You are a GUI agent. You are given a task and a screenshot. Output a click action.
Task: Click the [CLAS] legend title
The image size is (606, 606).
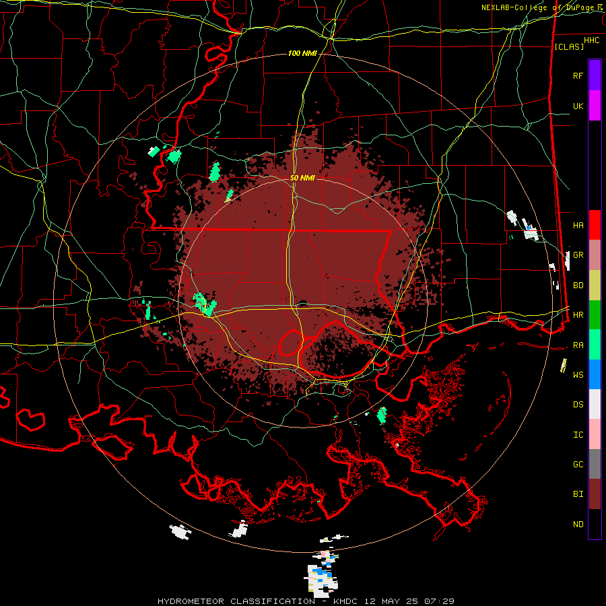coord(569,46)
